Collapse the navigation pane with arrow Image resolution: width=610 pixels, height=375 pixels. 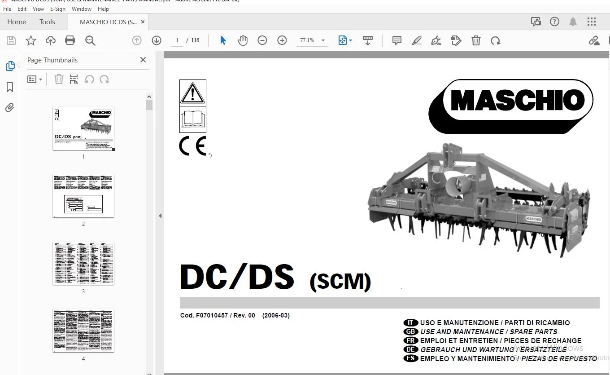[x=160, y=216]
